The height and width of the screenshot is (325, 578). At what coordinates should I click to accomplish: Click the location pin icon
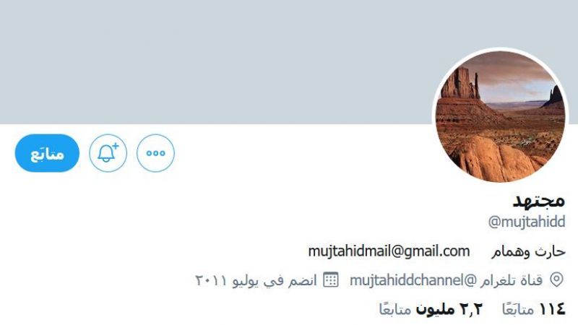(556, 279)
